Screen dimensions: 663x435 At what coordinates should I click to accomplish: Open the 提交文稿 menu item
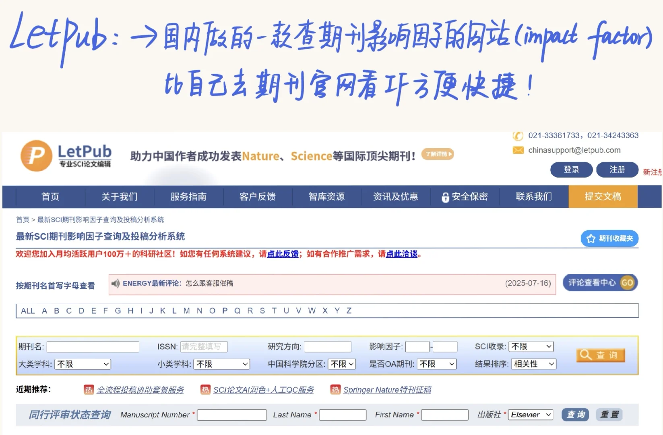pyautogui.click(x=603, y=197)
